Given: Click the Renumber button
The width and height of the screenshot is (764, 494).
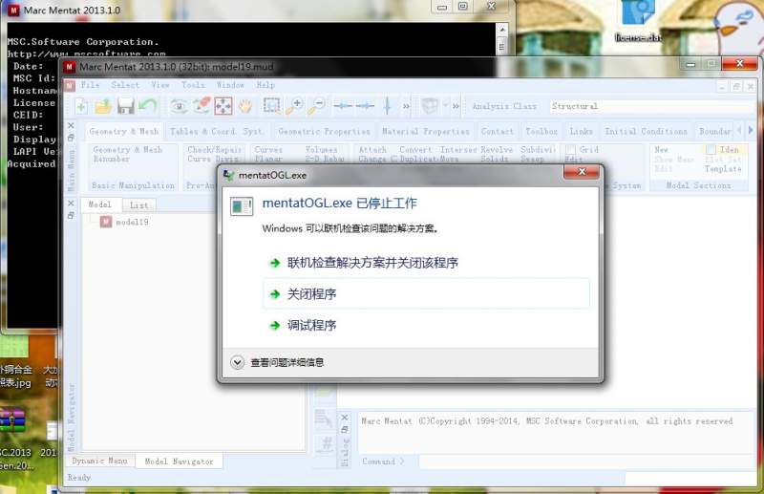Looking at the screenshot, I should pos(111,159).
